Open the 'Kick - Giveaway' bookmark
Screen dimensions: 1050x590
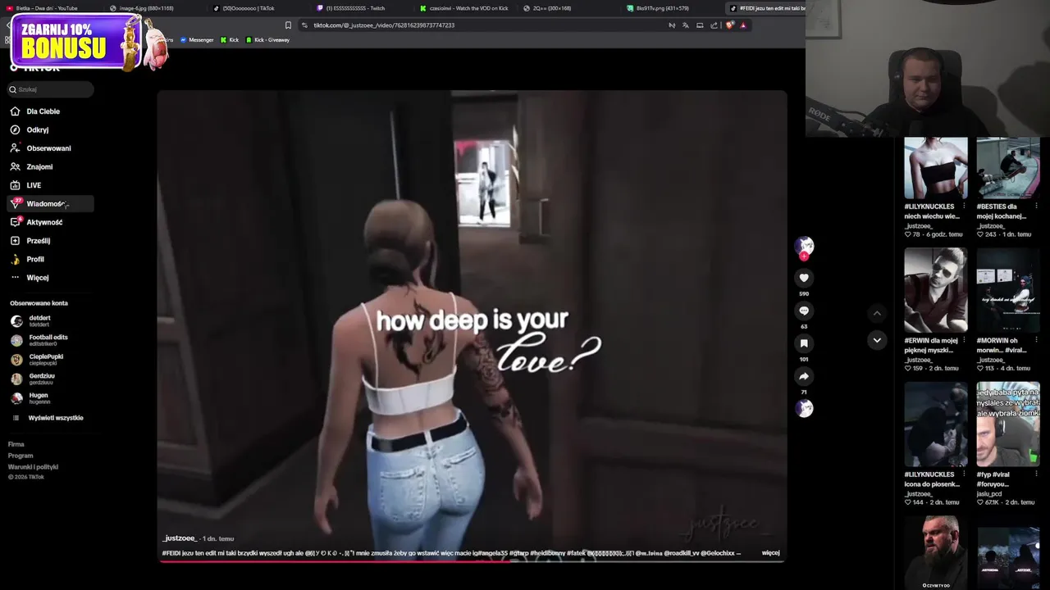[267, 40]
